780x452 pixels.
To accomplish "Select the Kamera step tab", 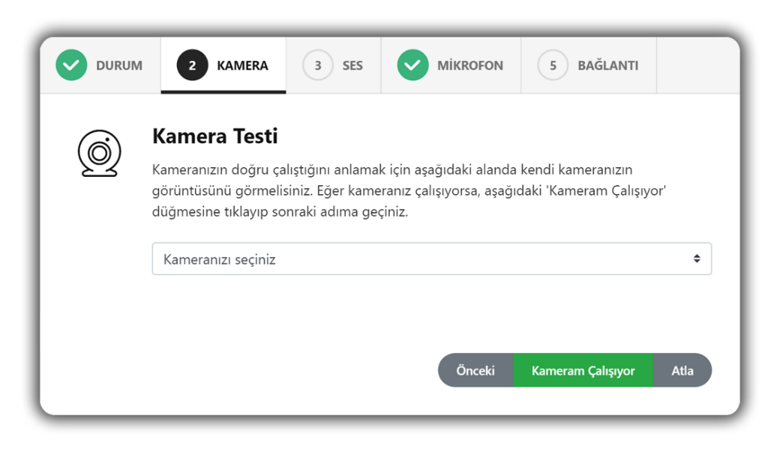I will click(223, 65).
